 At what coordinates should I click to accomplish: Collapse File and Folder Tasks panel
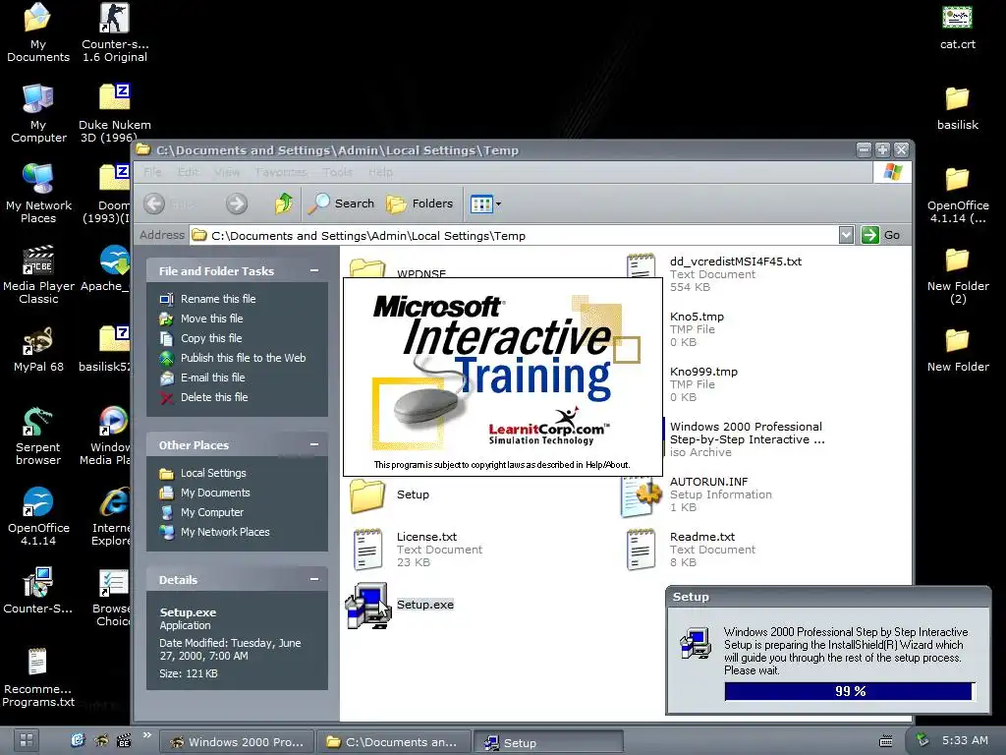click(314, 271)
